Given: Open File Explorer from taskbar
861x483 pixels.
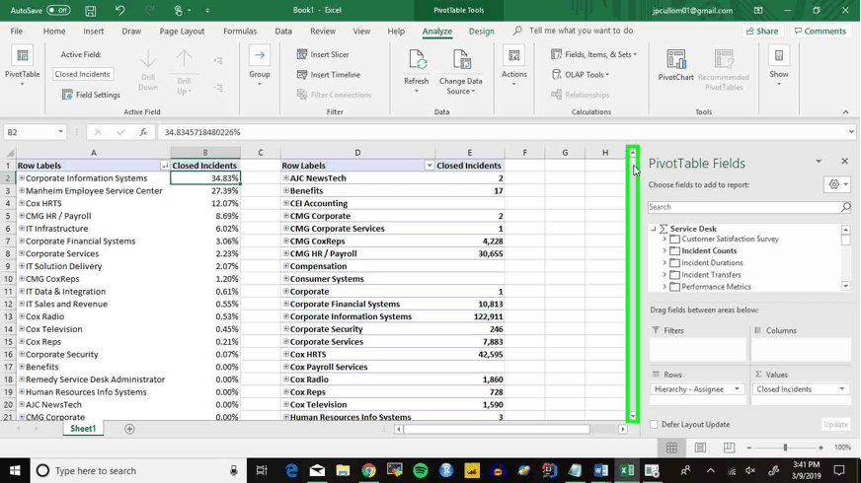Looking at the screenshot, I should click(344, 470).
